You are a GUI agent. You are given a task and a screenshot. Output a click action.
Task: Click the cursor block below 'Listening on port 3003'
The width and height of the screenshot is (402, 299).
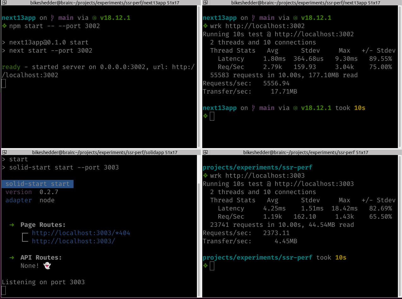[3, 290]
